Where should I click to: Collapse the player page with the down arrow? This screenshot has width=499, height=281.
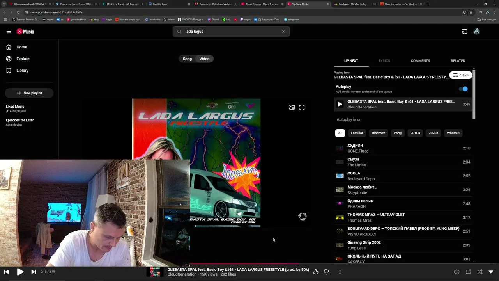[491, 272]
